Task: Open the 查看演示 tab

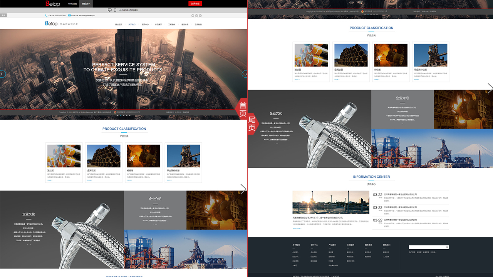Action: [x=86, y=3]
